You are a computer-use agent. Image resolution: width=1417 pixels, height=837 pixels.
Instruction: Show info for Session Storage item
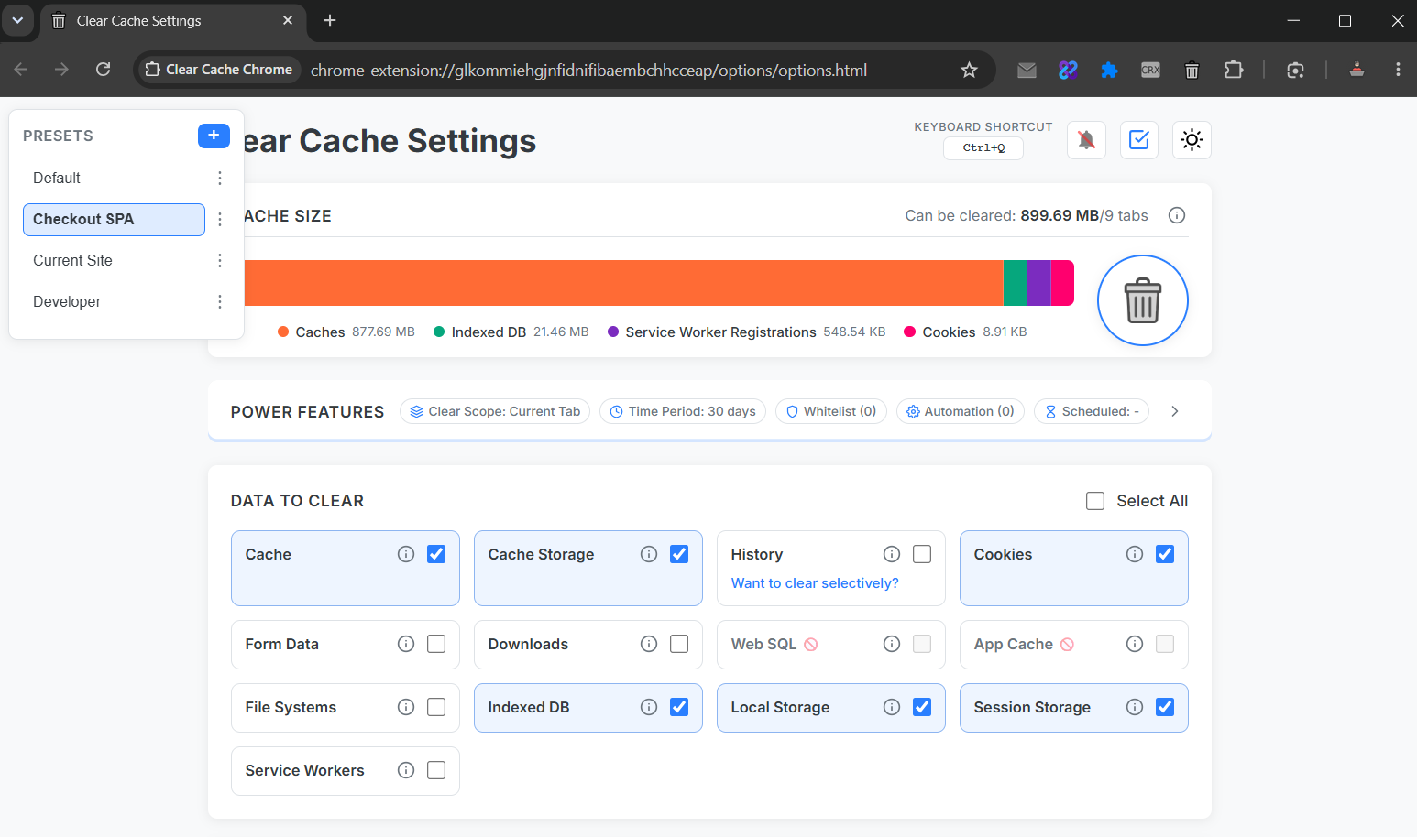click(x=1135, y=707)
